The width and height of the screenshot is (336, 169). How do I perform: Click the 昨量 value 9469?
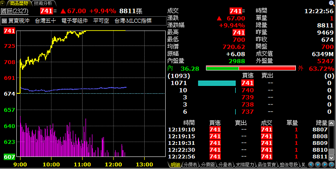[x=325, y=32]
